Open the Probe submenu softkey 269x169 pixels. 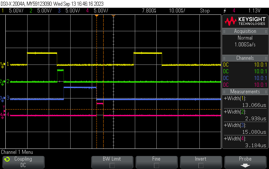[x=245, y=162]
